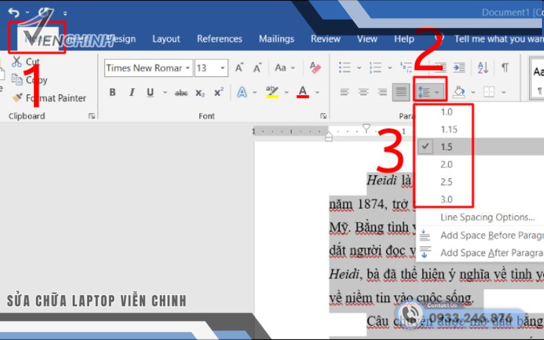Click the Cut scissors command
Viewport: 544px width, 340px height.
point(25,62)
